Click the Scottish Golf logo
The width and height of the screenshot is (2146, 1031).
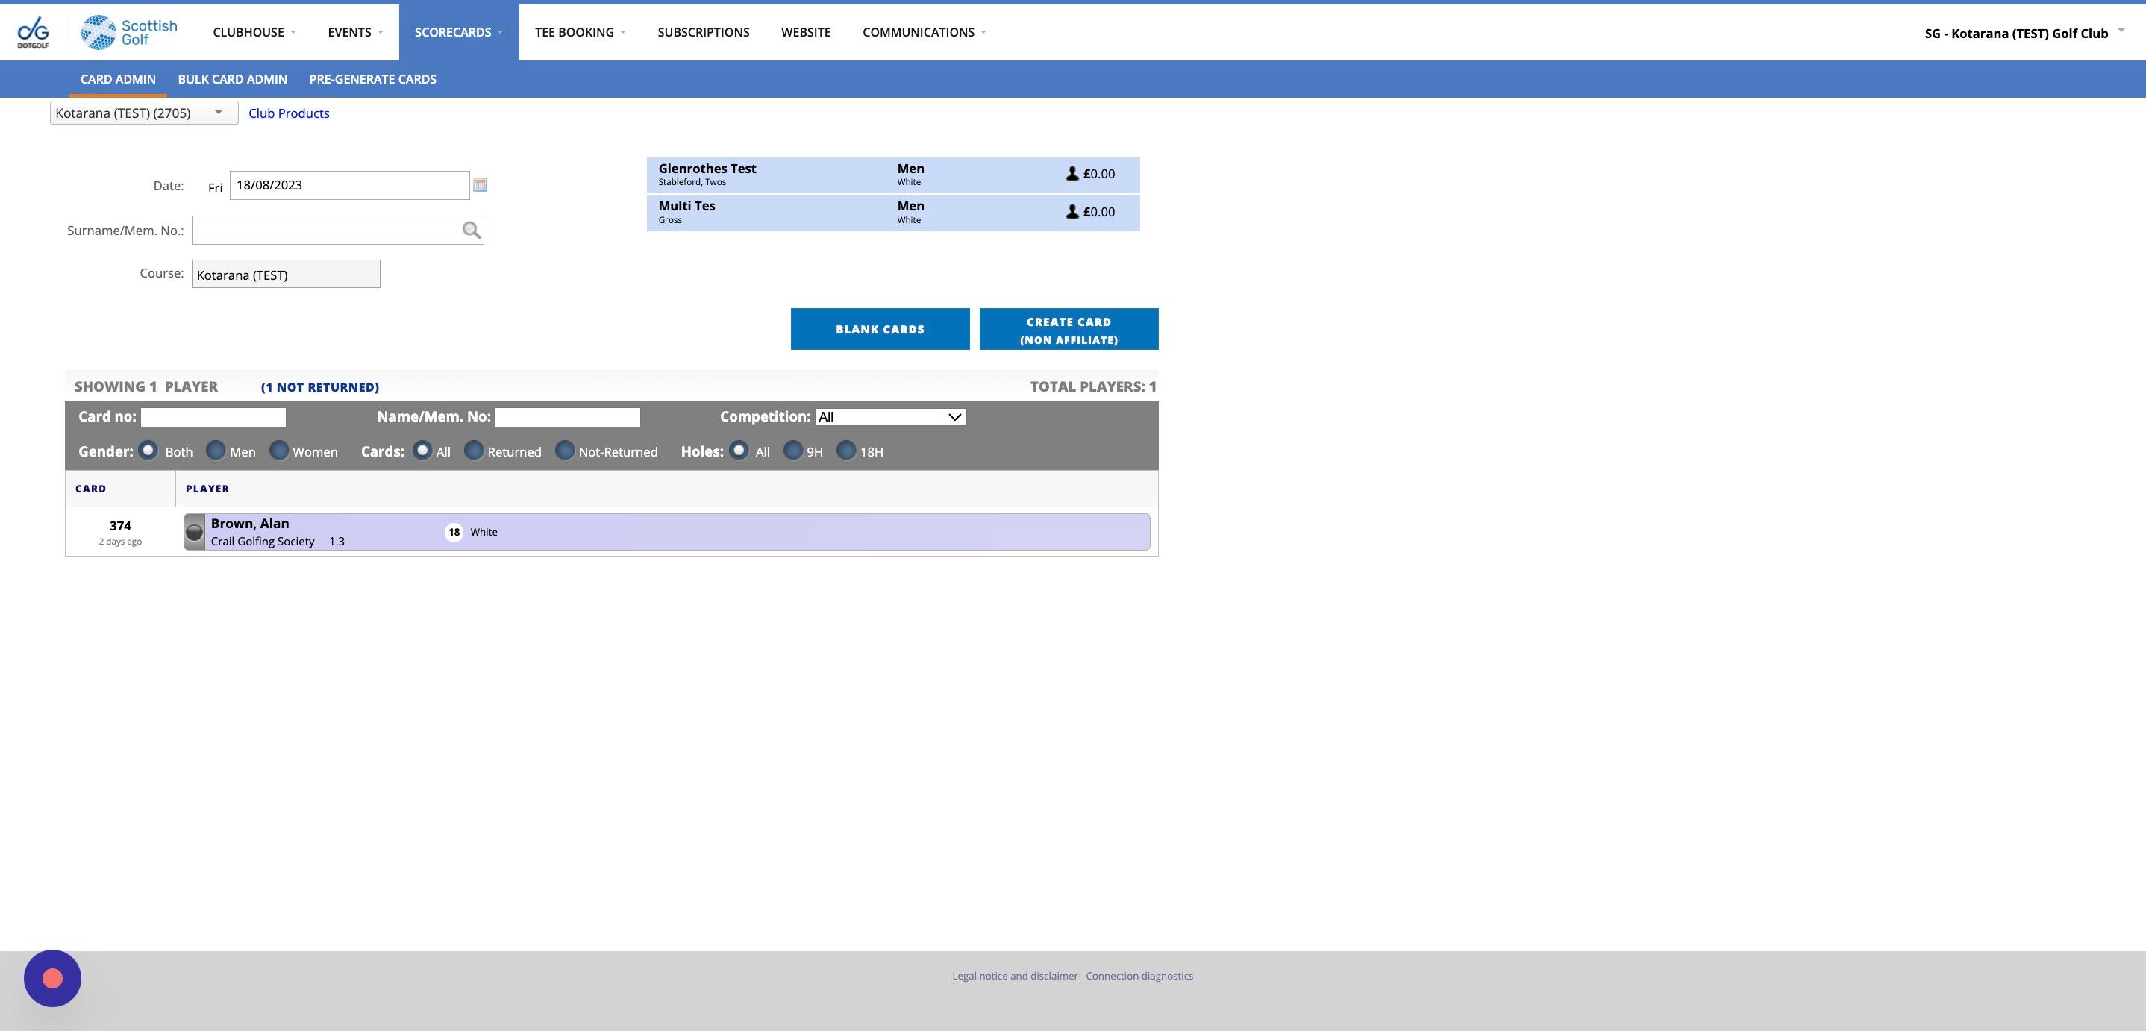pyautogui.click(x=129, y=33)
